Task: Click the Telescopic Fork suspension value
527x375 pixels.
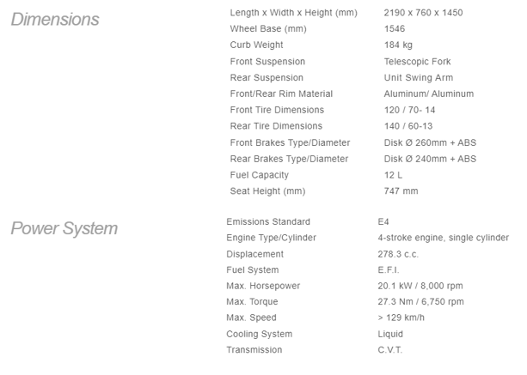Action: pyautogui.click(x=417, y=62)
